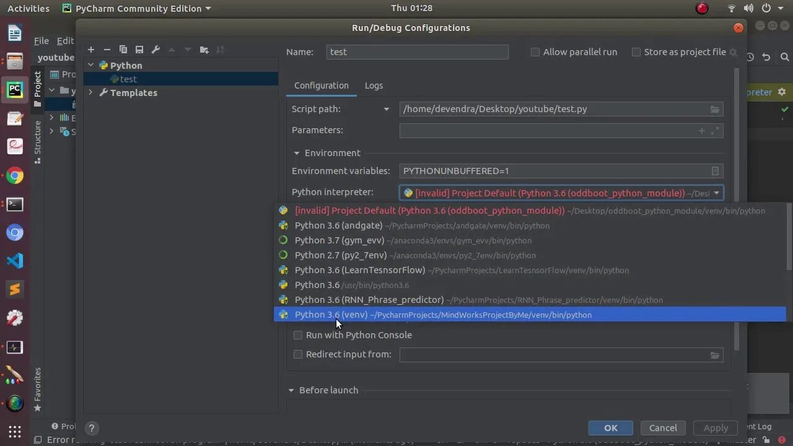Choose Python 3.6 /usr/bin/python3.6 interpreter

point(530,285)
